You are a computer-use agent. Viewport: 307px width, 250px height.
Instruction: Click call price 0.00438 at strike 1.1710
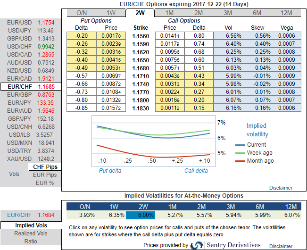tap(170, 76)
